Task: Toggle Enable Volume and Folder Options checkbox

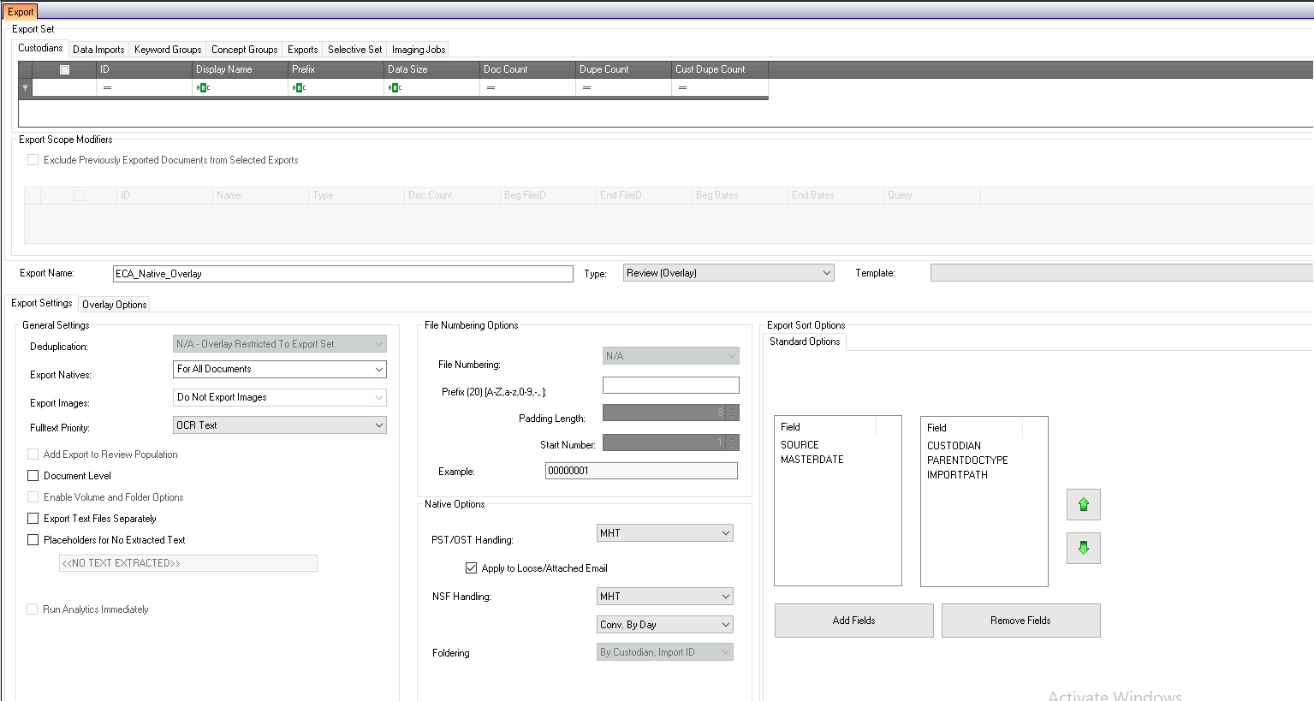Action: [x=33, y=497]
